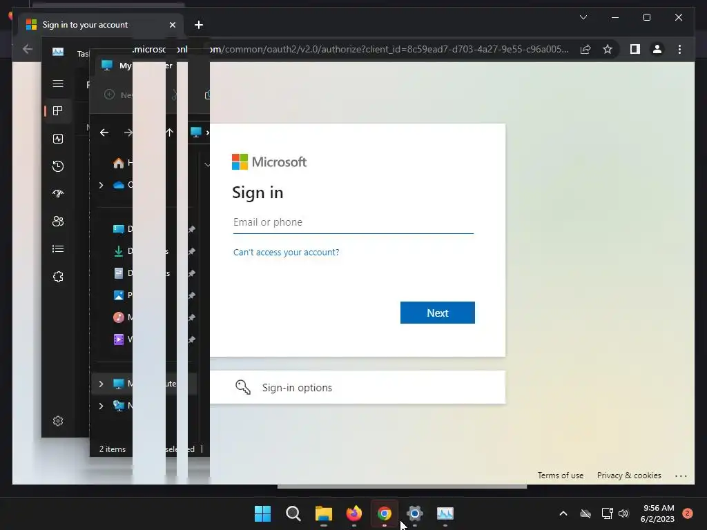Screen dimensions: 707x530
Task: Open Chrome three-dot menu
Action: coord(679,49)
